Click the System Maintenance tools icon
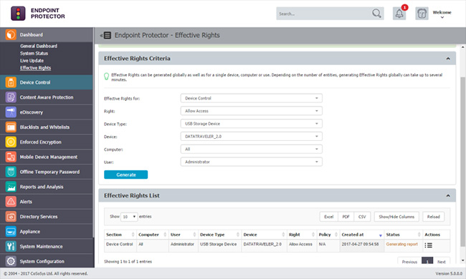Screen dimensions: 466x279 tap(11, 246)
